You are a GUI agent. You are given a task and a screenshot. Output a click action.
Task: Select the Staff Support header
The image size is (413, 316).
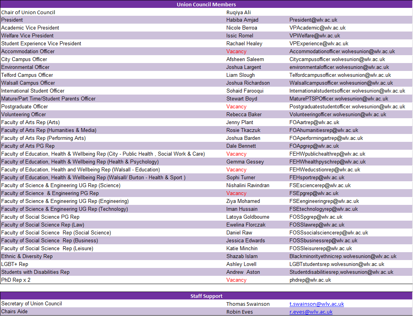[206, 296]
